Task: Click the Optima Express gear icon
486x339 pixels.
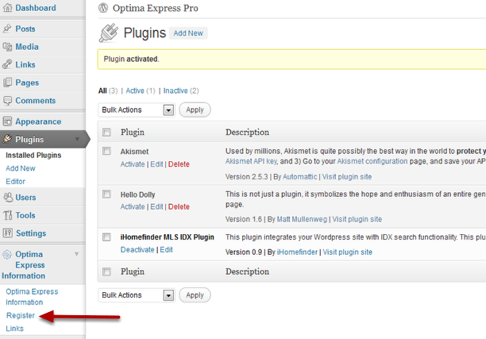Action: pyautogui.click(x=7, y=254)
